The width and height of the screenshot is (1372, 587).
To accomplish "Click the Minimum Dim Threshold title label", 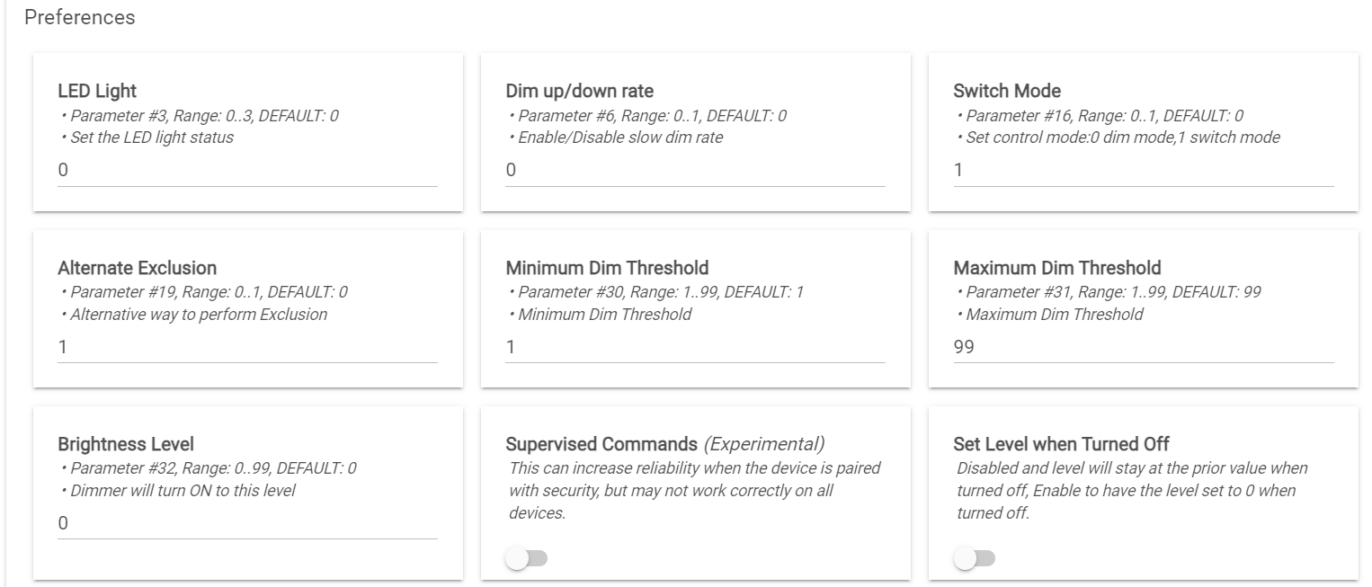I will pyautogui.click(x=607, y=268).
